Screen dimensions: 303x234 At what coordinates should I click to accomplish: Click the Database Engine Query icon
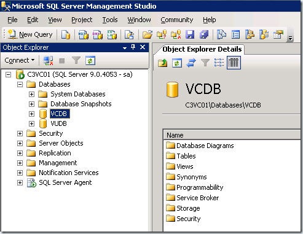pyautogui.click(x=66, y=34)
